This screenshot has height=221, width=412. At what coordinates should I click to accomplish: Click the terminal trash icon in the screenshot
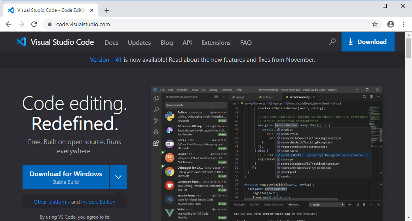pos(364,205)
